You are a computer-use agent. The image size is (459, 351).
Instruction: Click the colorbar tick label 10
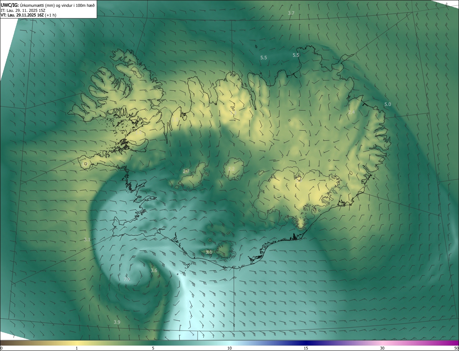click(x=229, y=348)
